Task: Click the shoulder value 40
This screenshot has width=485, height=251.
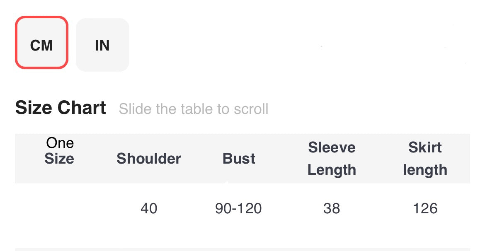Action: pyautogui.click(x=149, y=208)
